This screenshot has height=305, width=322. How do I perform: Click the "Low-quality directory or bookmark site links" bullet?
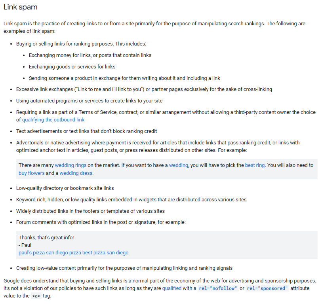(65, 188)
